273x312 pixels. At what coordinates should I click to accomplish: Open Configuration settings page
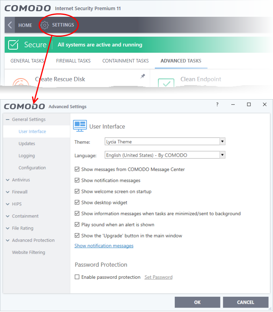[32, 168]
